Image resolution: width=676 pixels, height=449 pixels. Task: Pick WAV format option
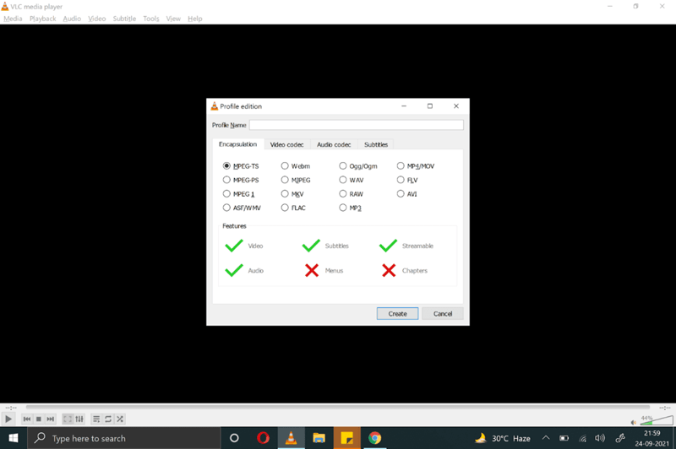[x=351, y=180]
